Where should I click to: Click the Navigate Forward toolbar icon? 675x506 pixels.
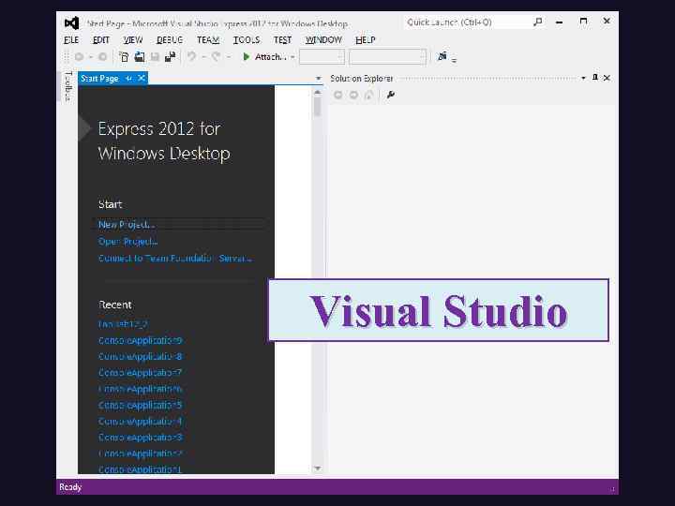point(102,57)
